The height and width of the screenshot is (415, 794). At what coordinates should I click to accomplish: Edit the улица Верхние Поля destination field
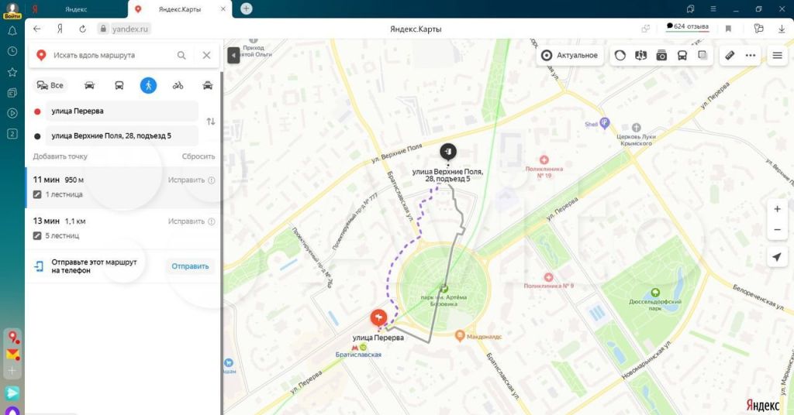pyautogui.click(x=122, y=135)
